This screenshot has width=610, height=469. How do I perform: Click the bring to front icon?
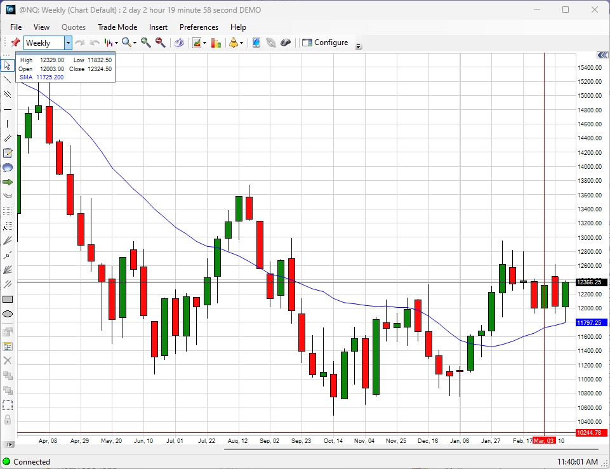[8, 390]
